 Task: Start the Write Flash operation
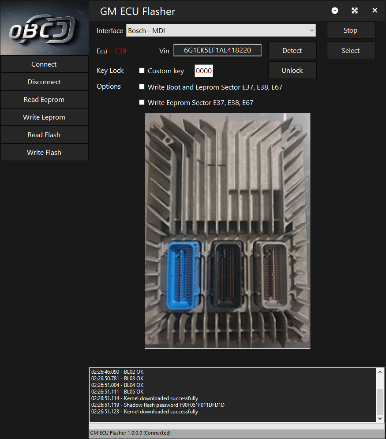tap(44, 152)
